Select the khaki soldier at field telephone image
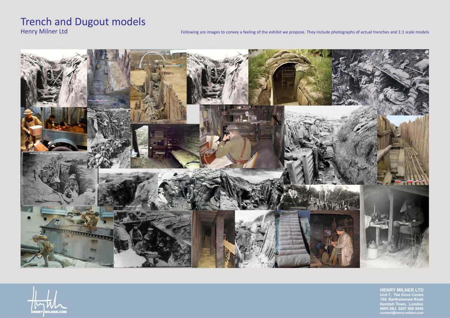Screen dimensions: 450x318 pos(241,136)
